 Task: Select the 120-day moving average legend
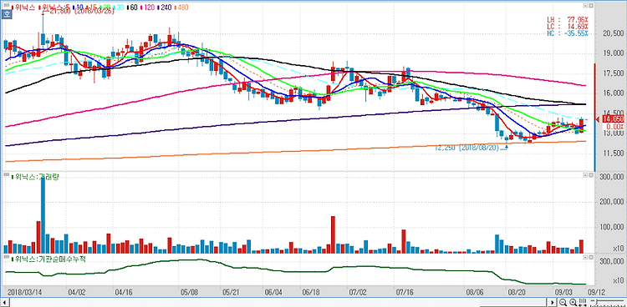click(147, 8)
